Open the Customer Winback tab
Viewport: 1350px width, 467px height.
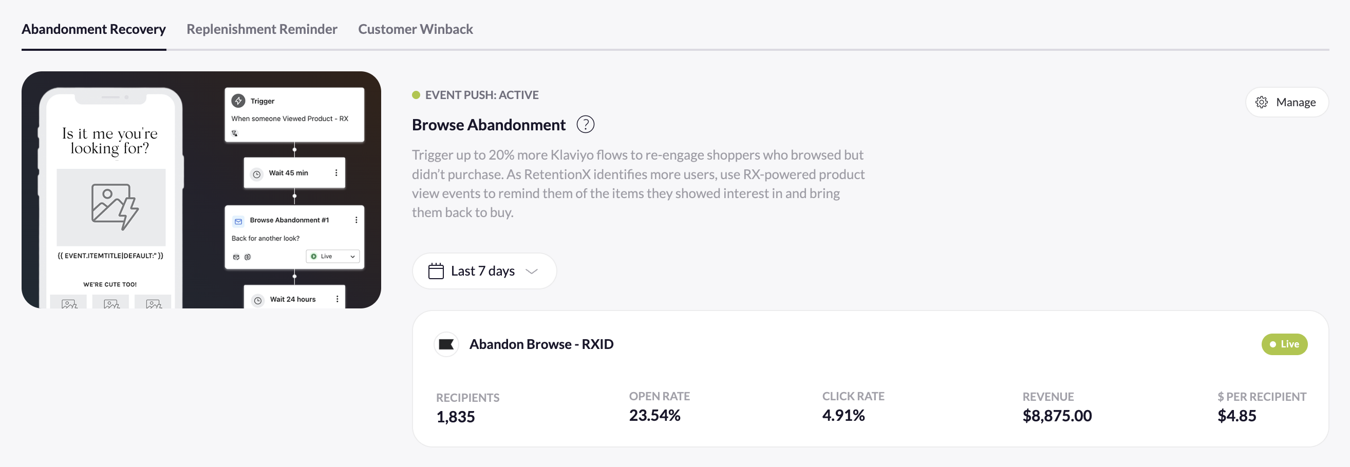click(x=415, y=29)
